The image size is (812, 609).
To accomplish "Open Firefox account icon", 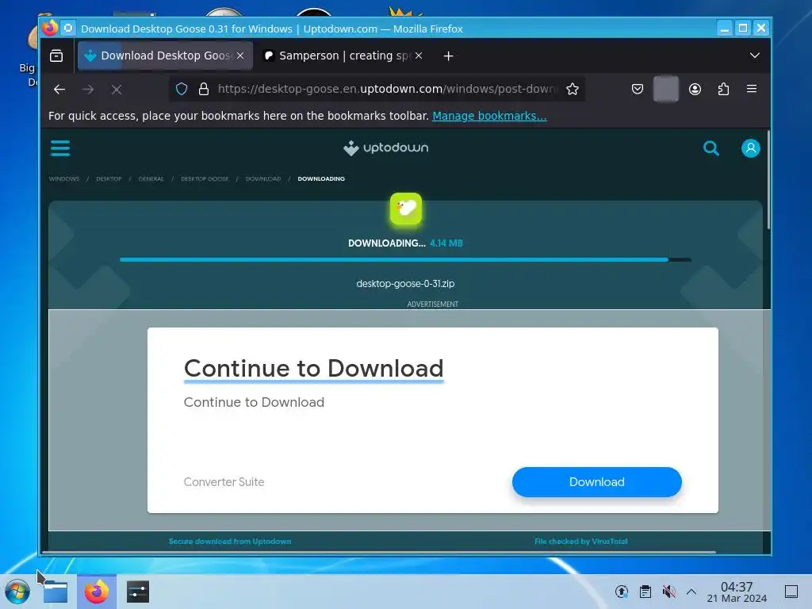I will (x=695, y=89).
